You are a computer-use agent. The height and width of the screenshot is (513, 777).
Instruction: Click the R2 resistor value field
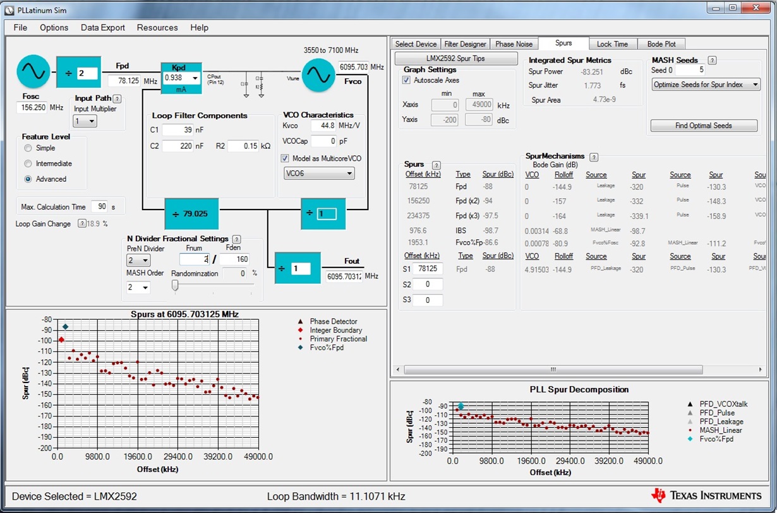pyautogui.click(x=243, y=146)
